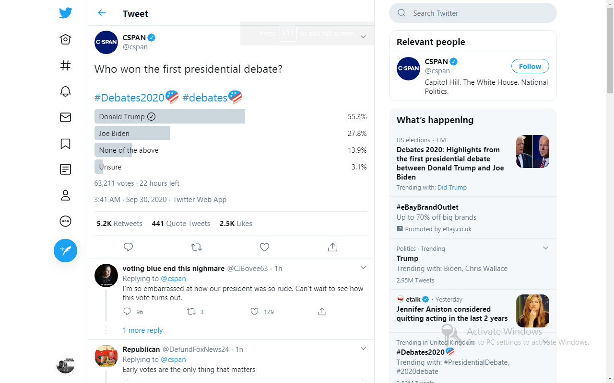Open the Lists icon in sidebar

[66, 169]
